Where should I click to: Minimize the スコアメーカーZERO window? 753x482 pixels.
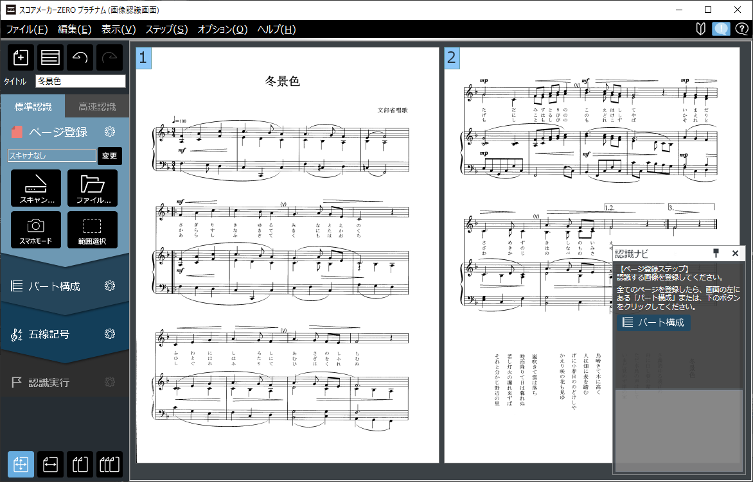[x=679, y=10]
